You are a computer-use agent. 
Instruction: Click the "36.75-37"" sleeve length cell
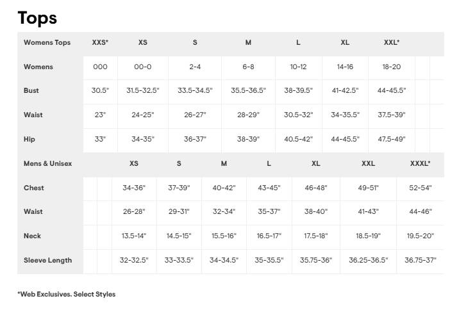click(x=420, y=260)
